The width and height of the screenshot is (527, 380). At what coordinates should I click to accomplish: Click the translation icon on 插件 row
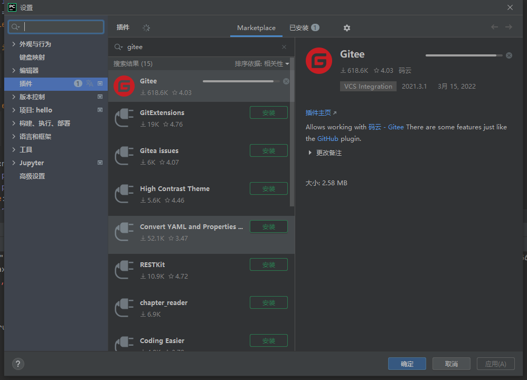click(x=89, y=83)
